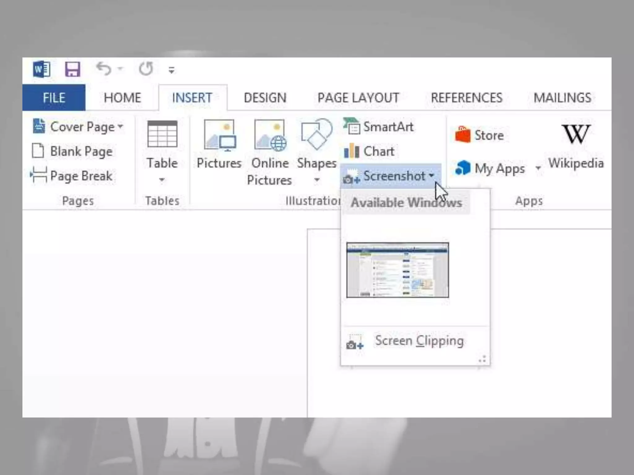634x475 pixels.
Task: Open the Pictures insert icon
Action: (x=219, y=136)
